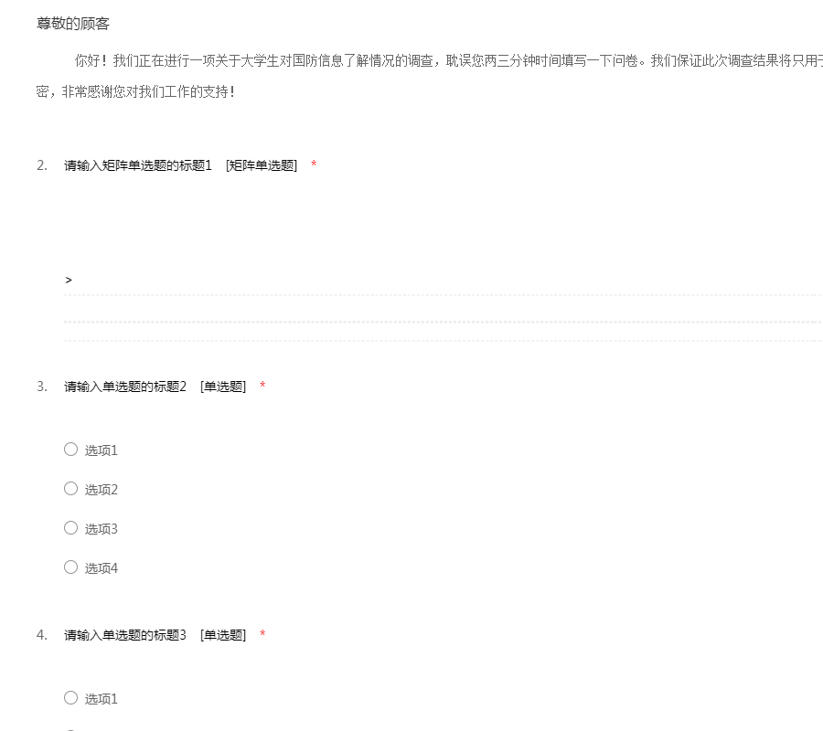Select 选项1 radio button in question 3
This screenshot has height=731, width=823.
click(70, 449)
